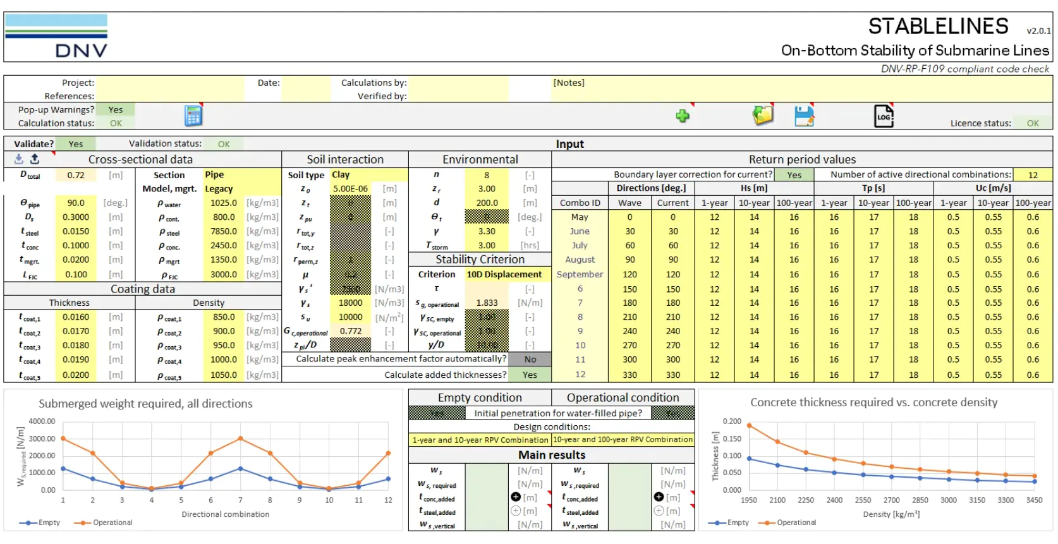The image size is (1058, 544).
Task: Open the Criterion dropdown showing 10D Displacement
Action: (x=508, y=274)
